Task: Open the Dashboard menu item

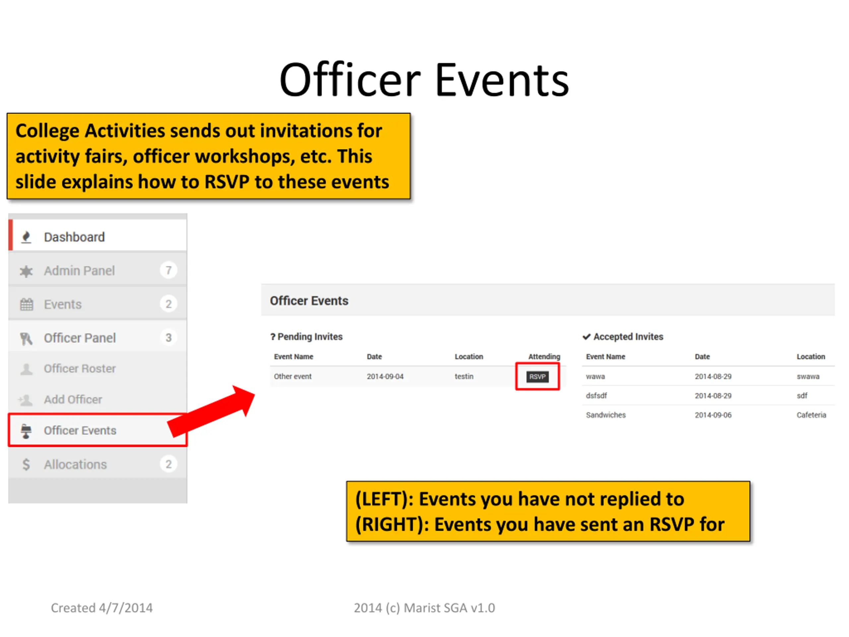Action: click(98, 235)
